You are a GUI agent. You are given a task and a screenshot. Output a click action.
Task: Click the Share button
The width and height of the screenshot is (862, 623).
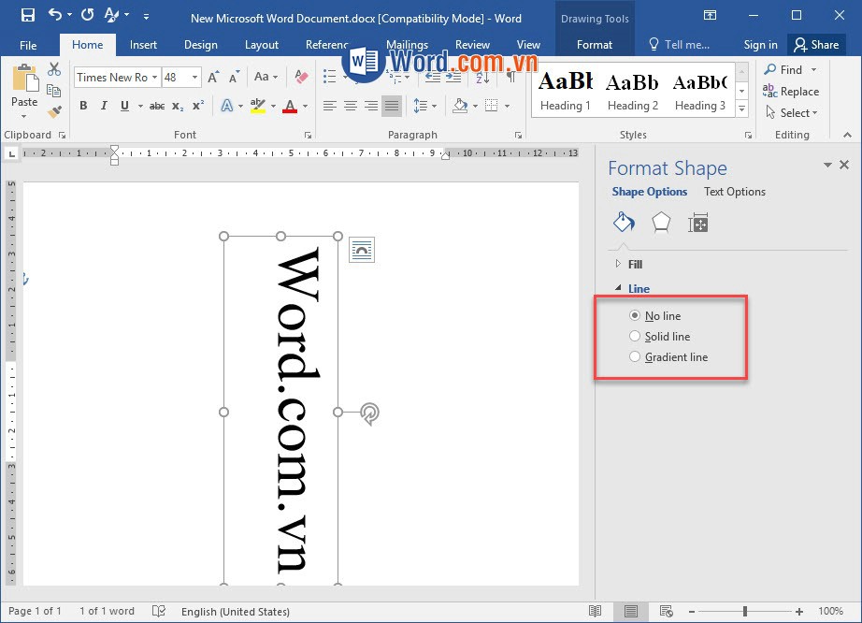coord(816,45)
